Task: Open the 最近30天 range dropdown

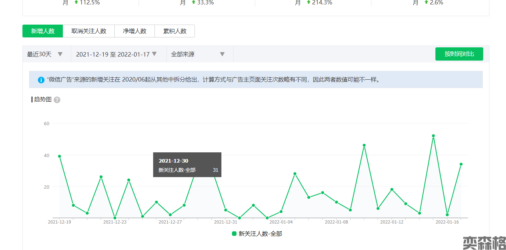Action: (x=45, y=54)
